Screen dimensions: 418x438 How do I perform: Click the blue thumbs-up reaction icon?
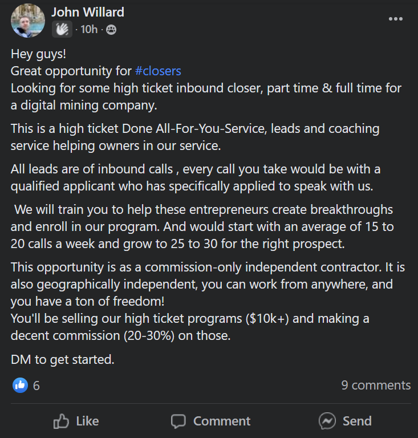click(20, 385)
